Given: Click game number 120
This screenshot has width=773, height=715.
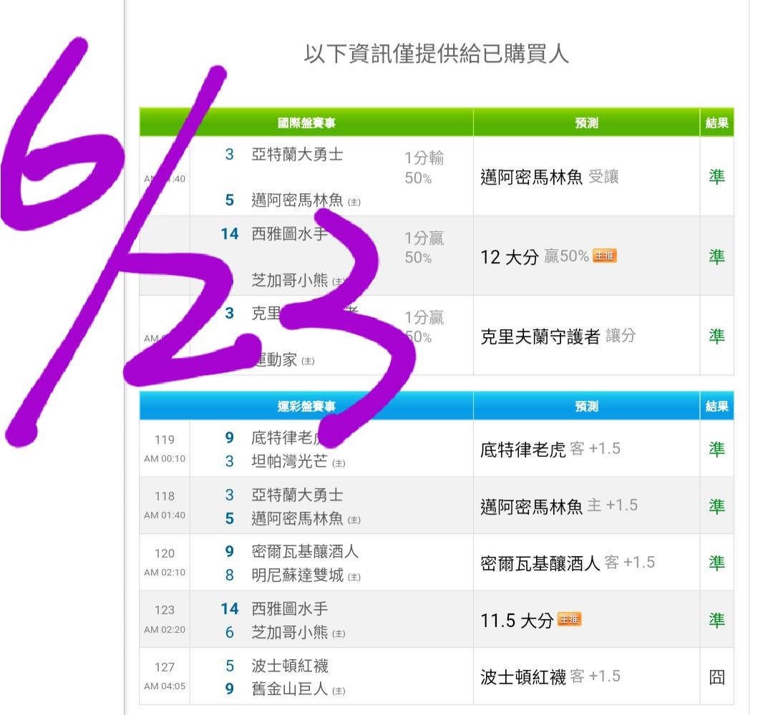Looking at the screenshot, I should pyautogui.click(x=165, y=553).
